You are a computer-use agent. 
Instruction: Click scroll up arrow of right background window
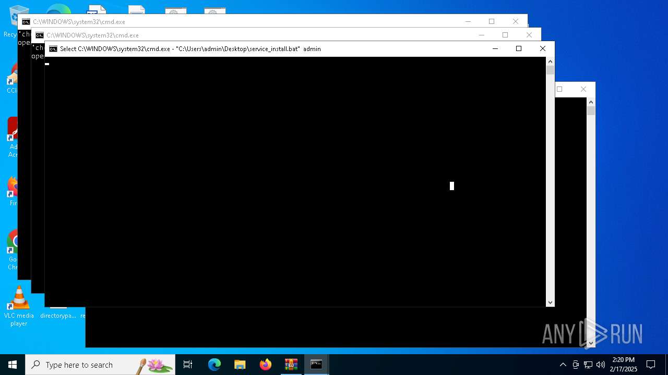591,102
